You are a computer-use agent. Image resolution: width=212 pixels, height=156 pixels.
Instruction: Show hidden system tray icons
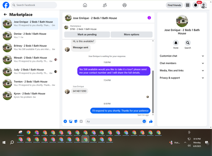[x=185, y=142]
